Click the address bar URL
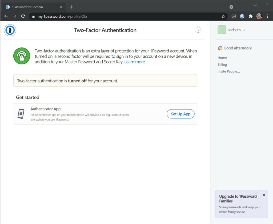Viewport: 273px width, 224px height. click(x=62, y=16)
